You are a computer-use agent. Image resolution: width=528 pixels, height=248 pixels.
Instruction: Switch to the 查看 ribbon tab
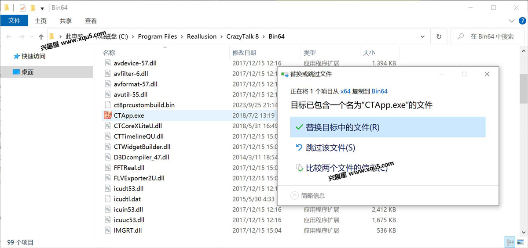point(91,21)
